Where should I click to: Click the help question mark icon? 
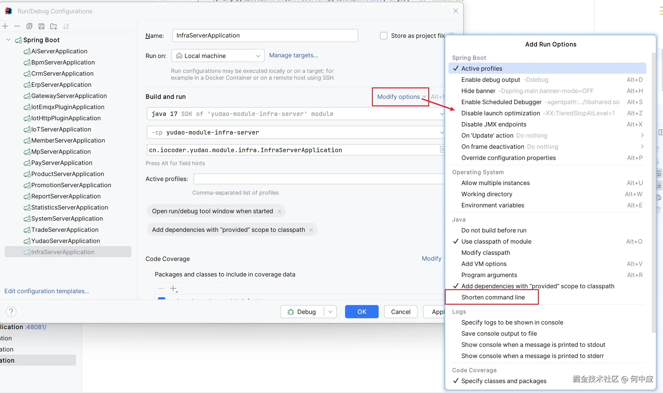click(x=11, y=311)
